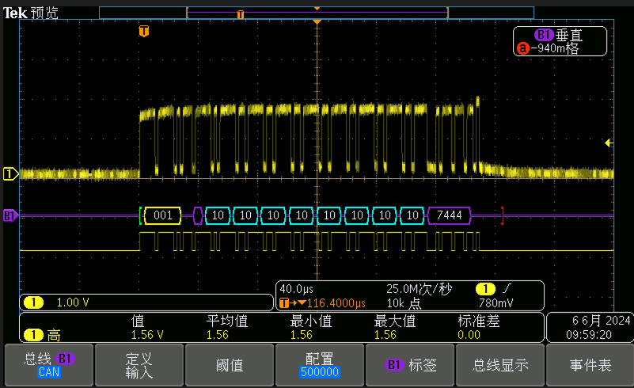This screenshot has height=388, width=634.
Task: Click the 25.0M次/秒 sample rate readout
Action: pyautogui.click(x=419, y=289)
